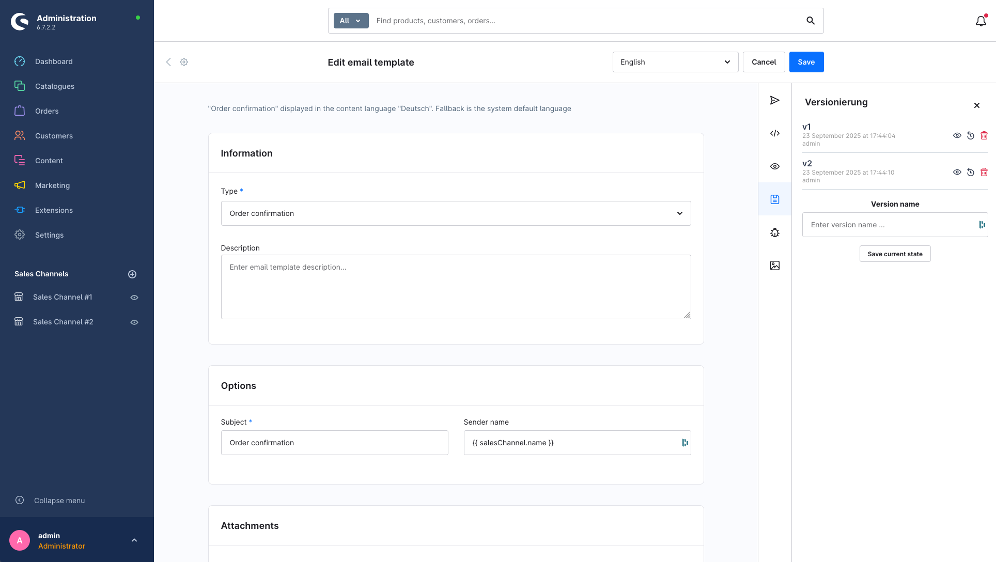Toggle visibility eye for Sales Channel #1
This screenshot has width=996, height=562.
tap(134, 298)
